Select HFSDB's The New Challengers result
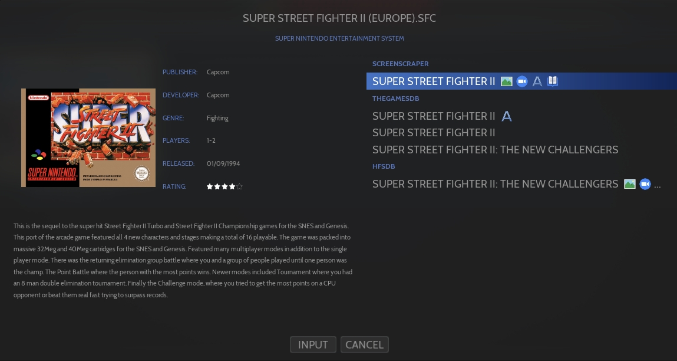Image resolution: width=677 pixels, height=361 pixels. [x=495, y=184]
